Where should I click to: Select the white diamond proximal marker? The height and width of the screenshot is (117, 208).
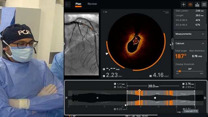point(126,105)
